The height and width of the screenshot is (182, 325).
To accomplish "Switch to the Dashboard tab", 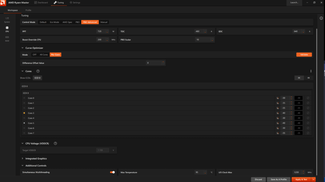I will 41,3.
